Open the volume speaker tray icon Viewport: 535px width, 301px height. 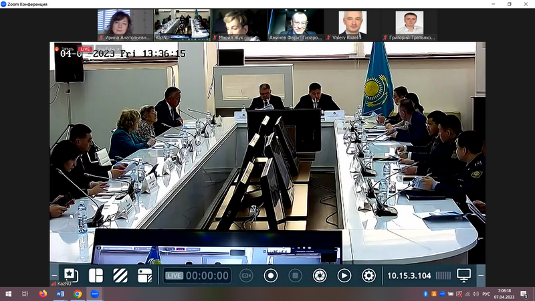click(475, 294)
